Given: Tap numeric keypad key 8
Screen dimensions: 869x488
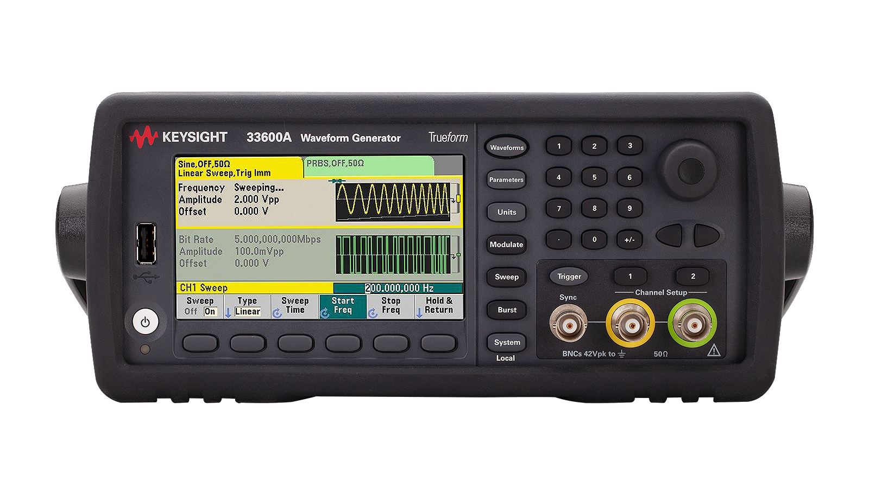Looking at the screenshot, I should pyautogui.click(x=594, y=208).
